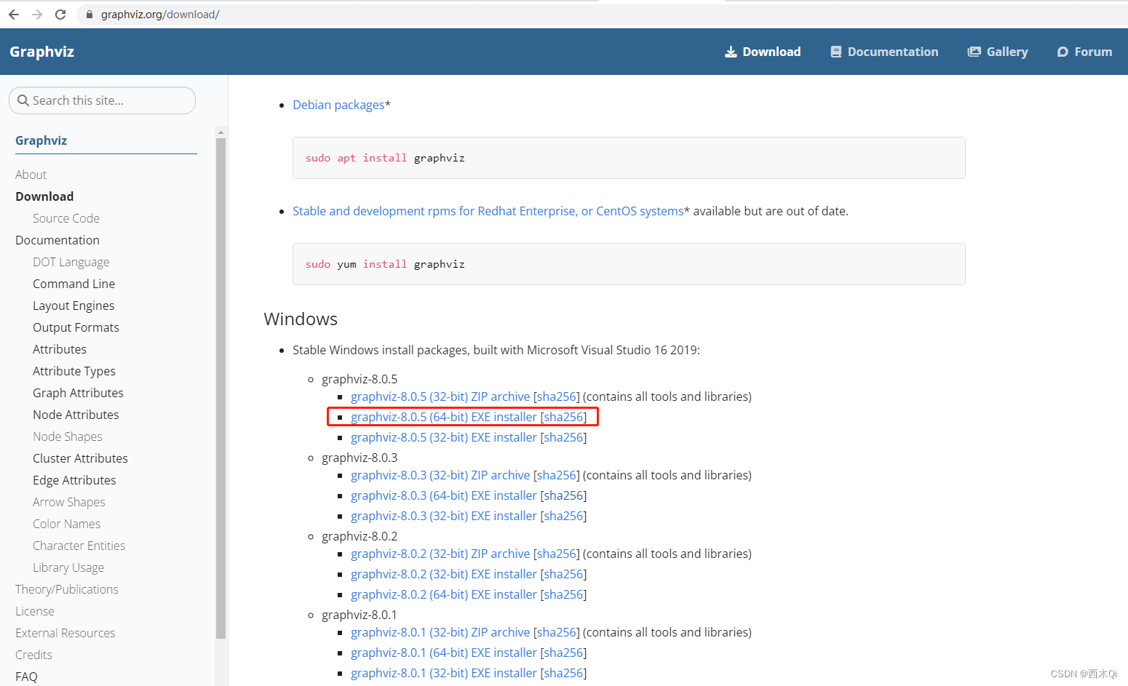Focus the Search this site field
The image size is (1128, 686).
102,100
